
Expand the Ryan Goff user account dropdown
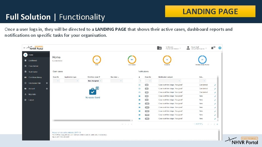206,48
